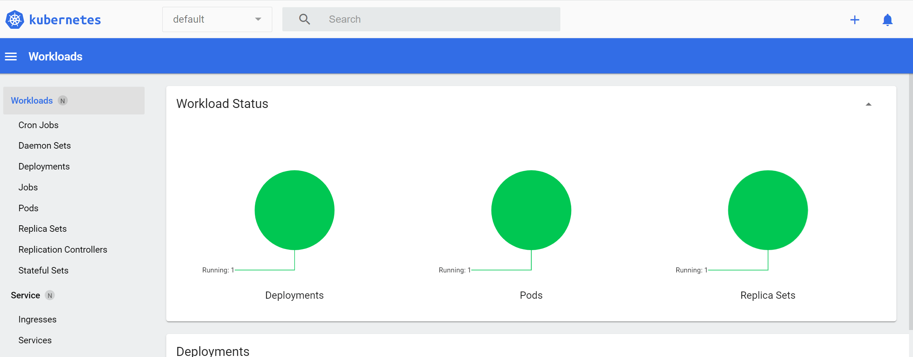Click the search magnifier icon
This screenshot has height=357, width=913.
pyautogui.click(x=304, y=19)
